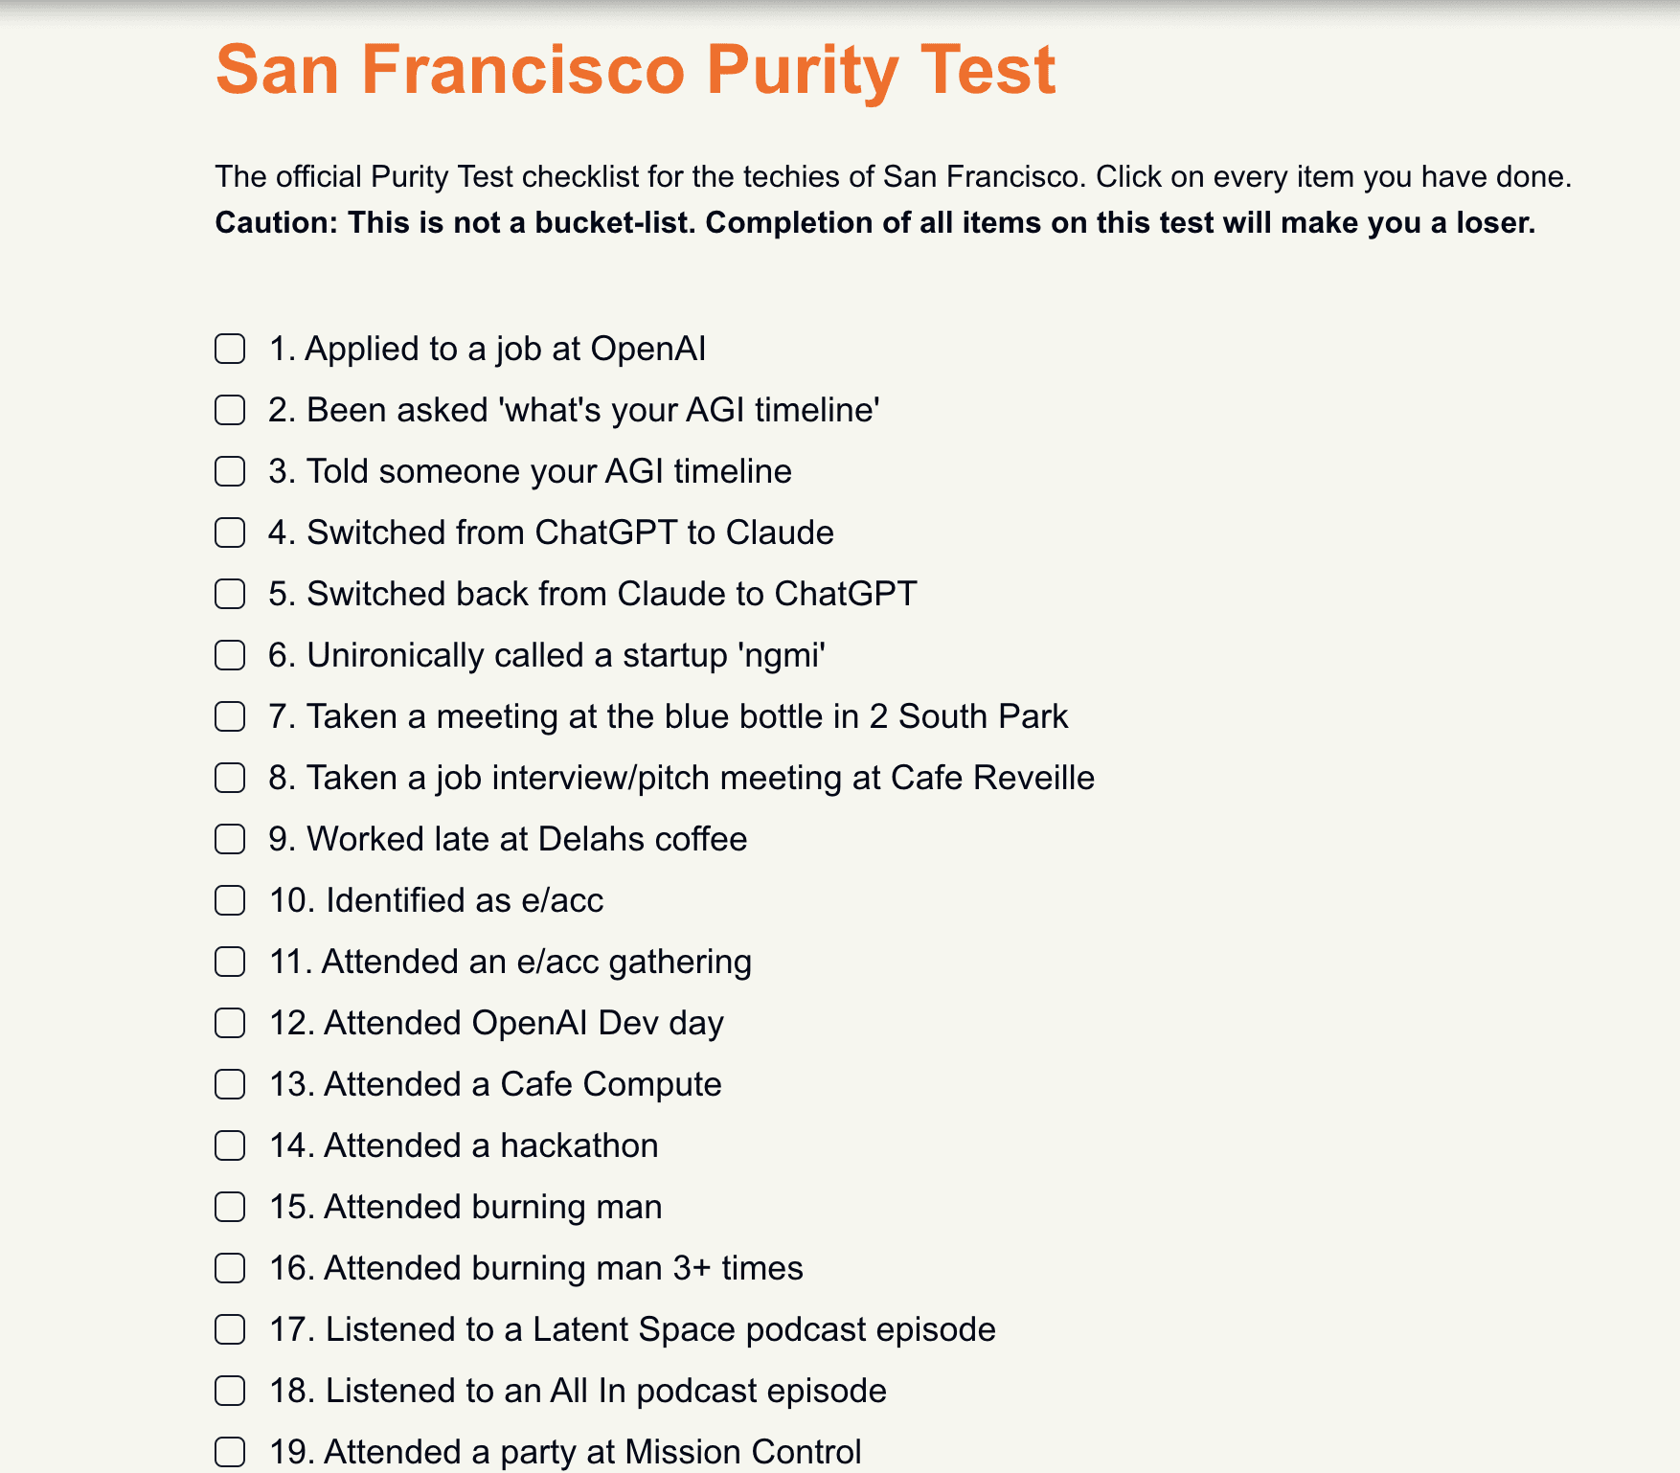Check 'Switched back from Claude to ChatGPT'

pos(230,594)
